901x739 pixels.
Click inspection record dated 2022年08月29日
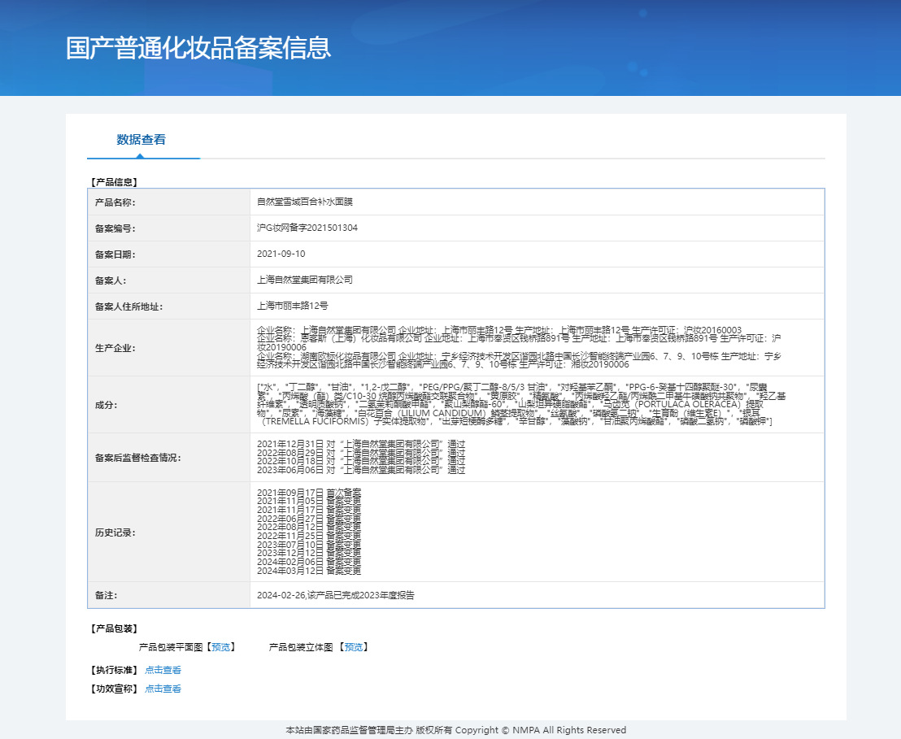tap(361, 453)
